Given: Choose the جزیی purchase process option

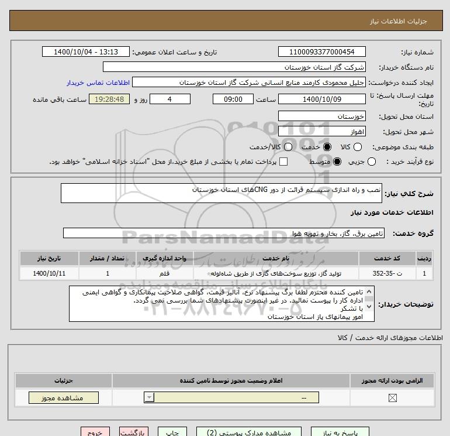Looking at the screenshot, I should coord(371,162).
